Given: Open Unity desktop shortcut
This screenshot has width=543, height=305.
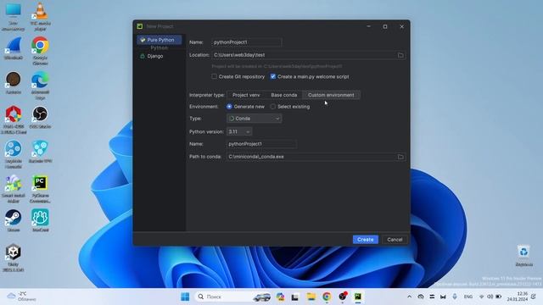Looking at the screenshot, I should (x=14, y=258).
